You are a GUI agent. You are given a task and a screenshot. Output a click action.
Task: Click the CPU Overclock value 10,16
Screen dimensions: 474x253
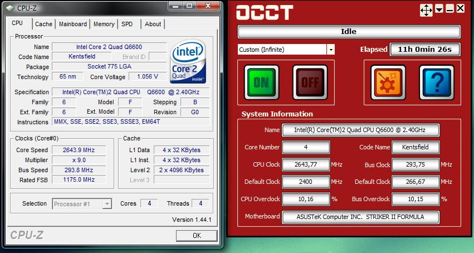pos(306,199)
